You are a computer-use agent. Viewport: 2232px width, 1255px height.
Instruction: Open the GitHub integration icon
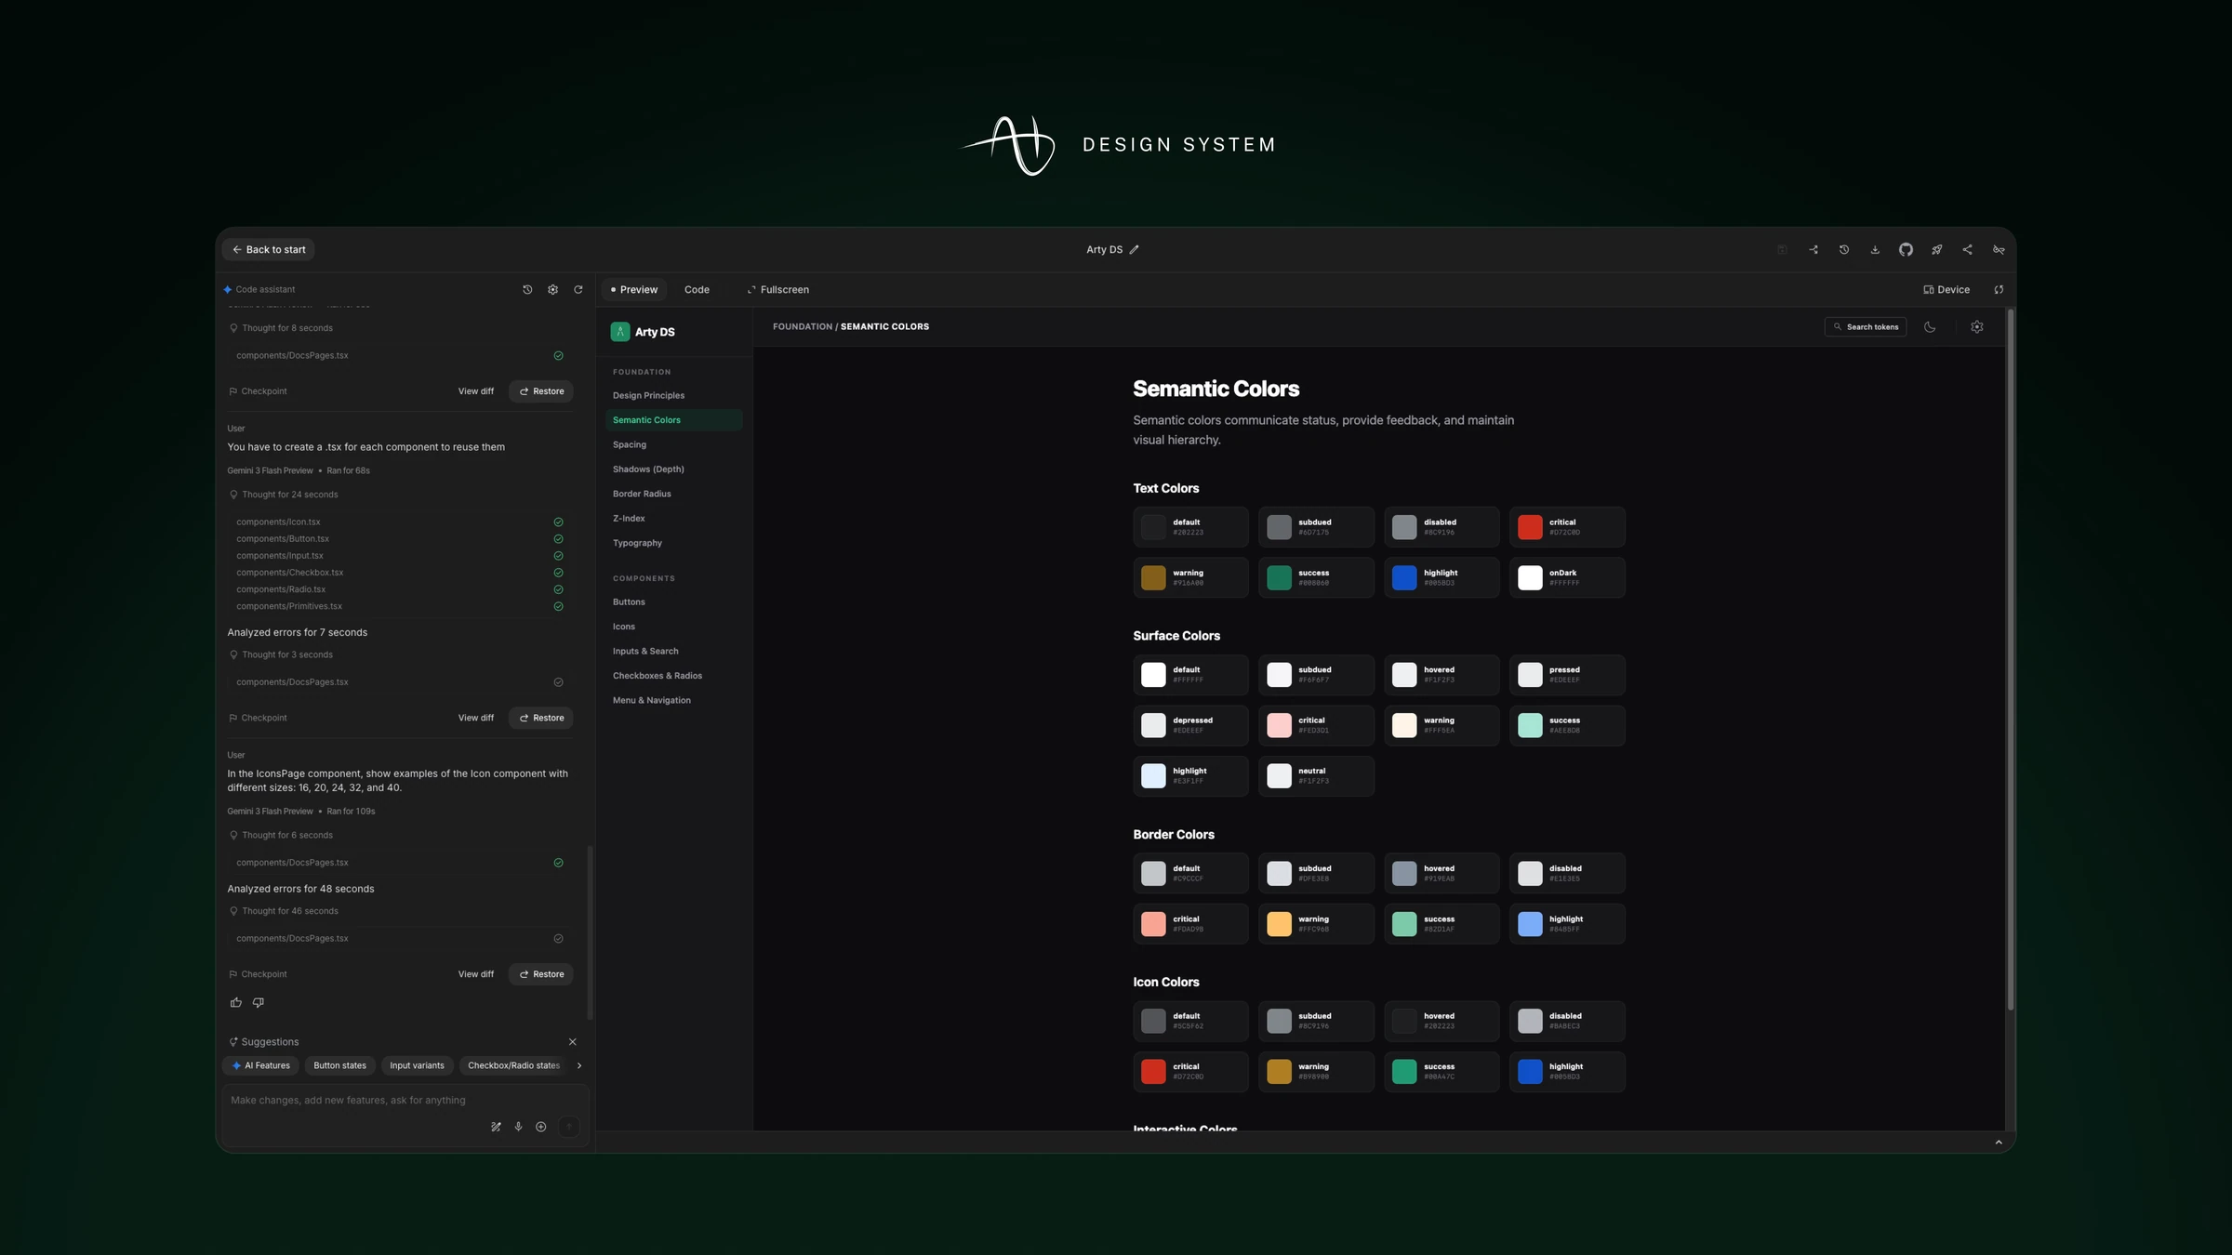coord(1906,250)
